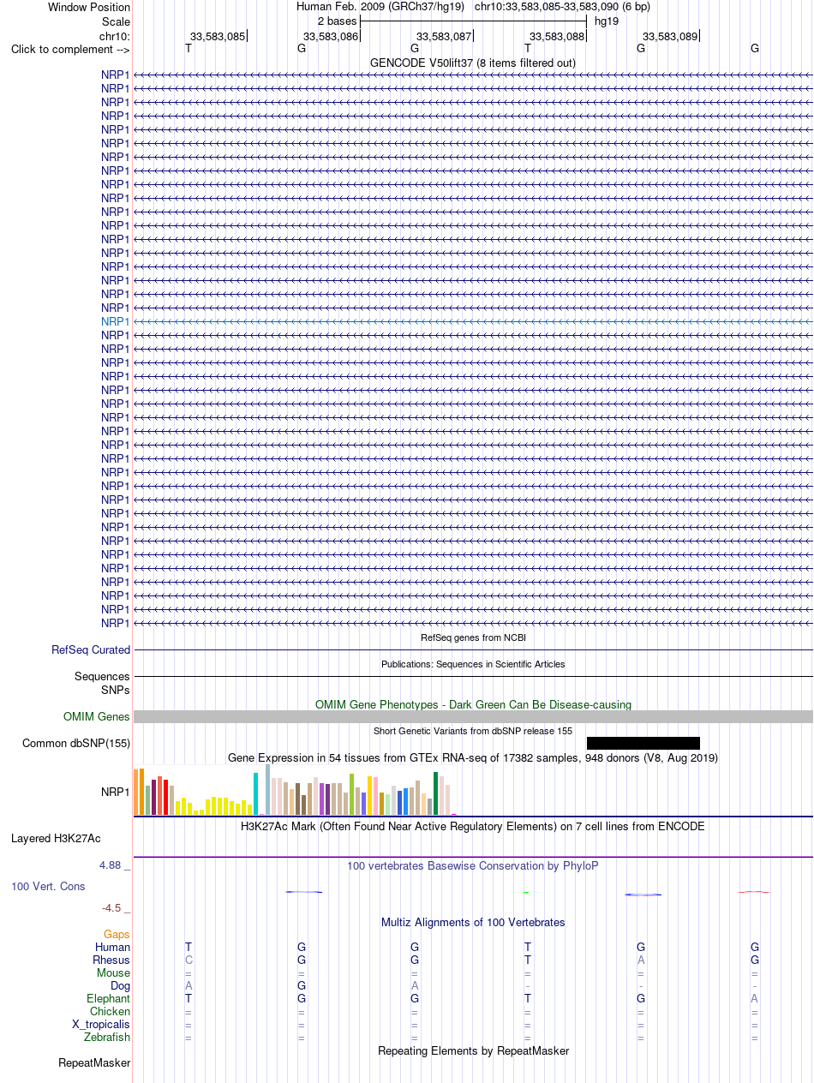Click the GTEx Gene Expression track title
The height and width of the screenshot is (1083, 814).
click(x=473, y=757)
